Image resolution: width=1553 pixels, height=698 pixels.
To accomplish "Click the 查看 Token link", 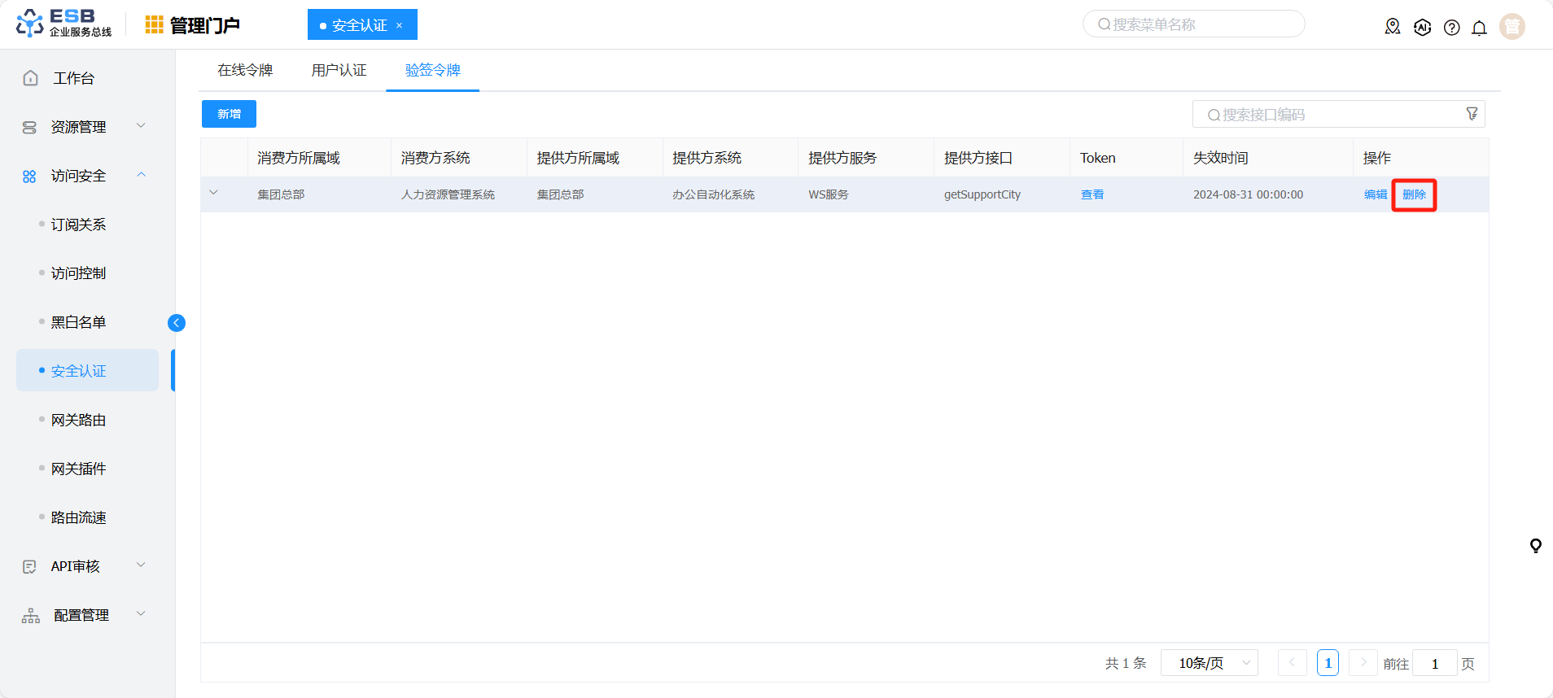I will point(1091,194).
